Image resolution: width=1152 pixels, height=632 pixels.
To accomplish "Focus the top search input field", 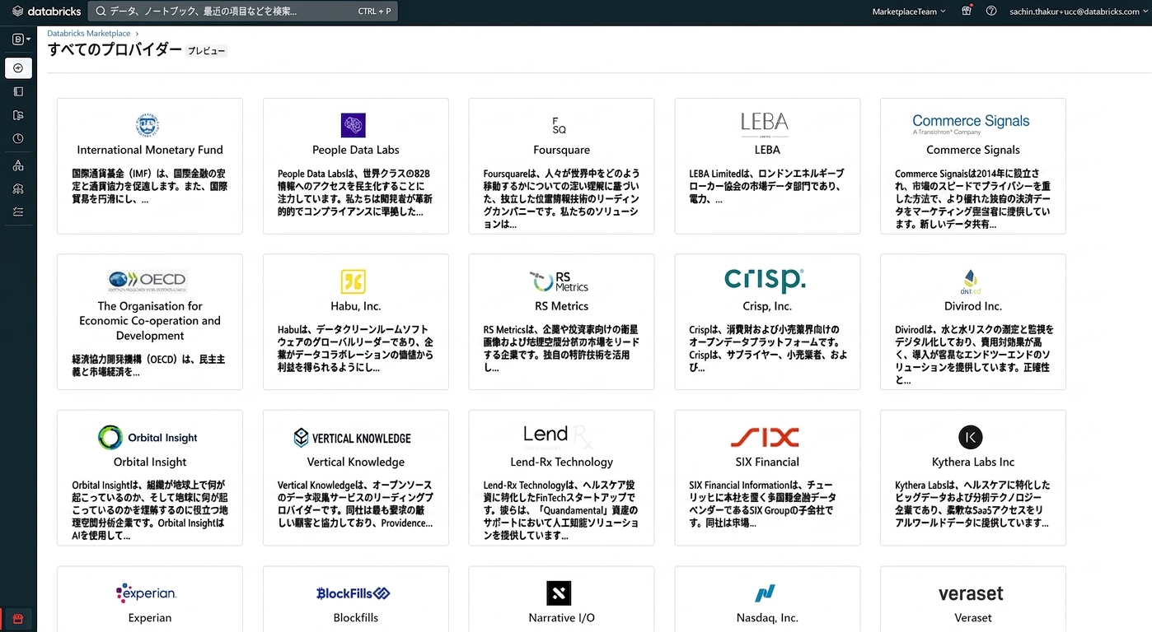I will (x=242, y=12).
